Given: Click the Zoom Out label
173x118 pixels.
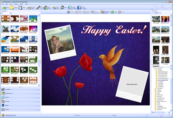Looking at the screenshot, I should 77,115.
